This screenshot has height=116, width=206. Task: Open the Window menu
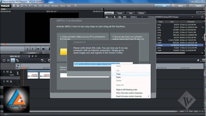click(55, 6)
